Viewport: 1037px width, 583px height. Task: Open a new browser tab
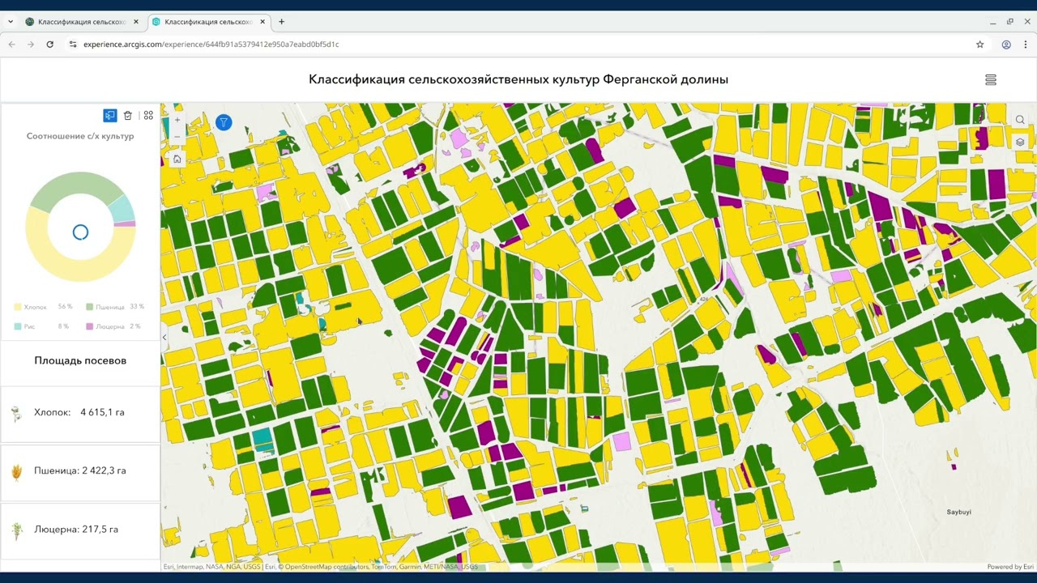(281, 22)
